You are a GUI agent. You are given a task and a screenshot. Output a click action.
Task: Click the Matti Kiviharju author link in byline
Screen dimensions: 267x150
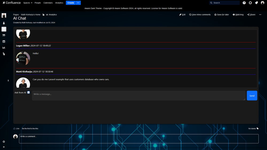pos(27,23)
